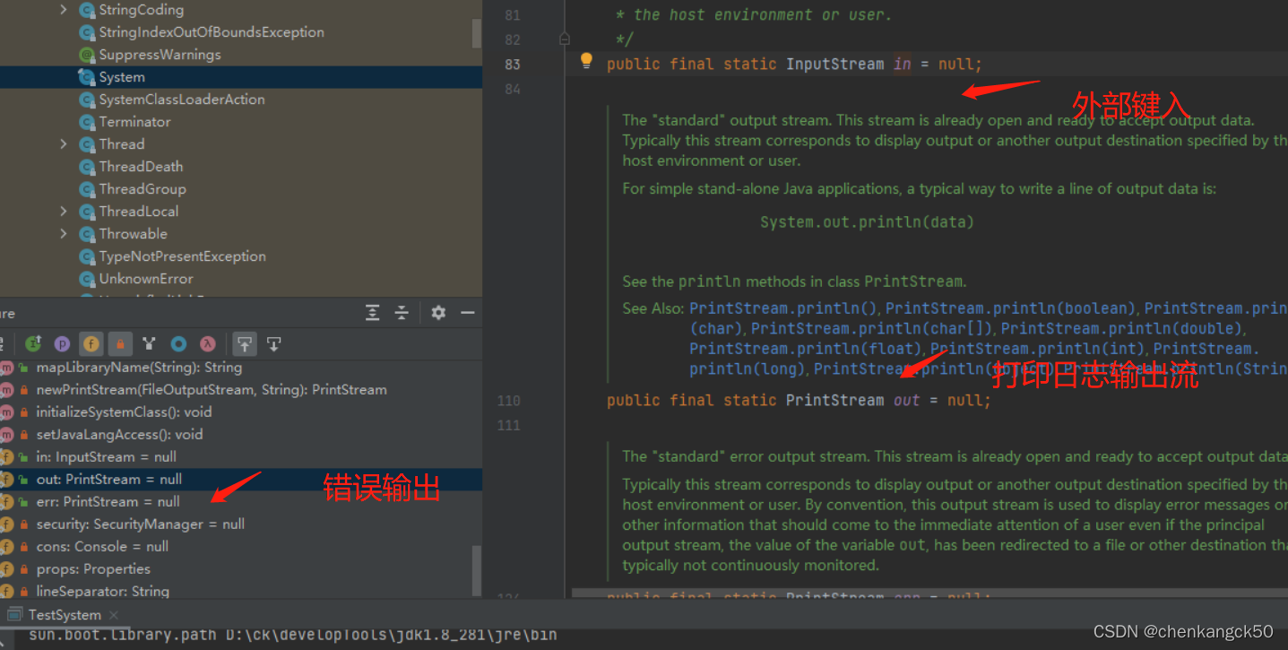Open PrintStream.println(float) doc link
1288x650 pixels.
pyautogui.click(x=805, y=349)
